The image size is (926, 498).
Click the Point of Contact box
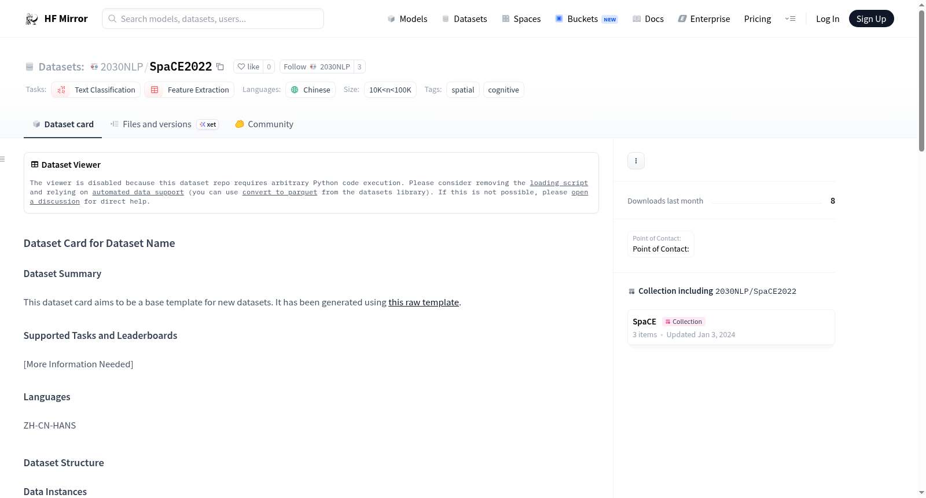661,244
